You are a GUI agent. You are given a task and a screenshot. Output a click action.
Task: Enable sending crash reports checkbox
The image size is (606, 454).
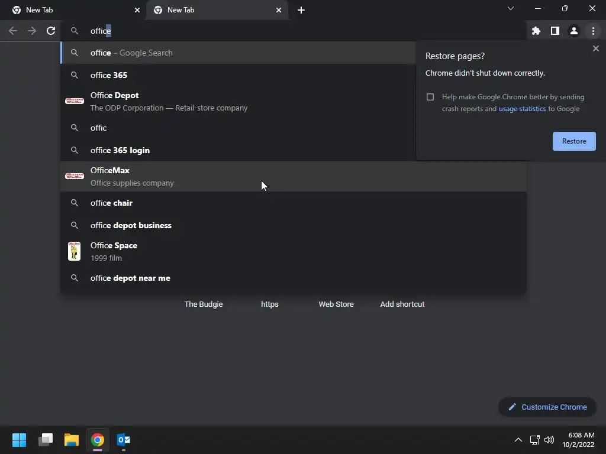[x=430, y=97]
